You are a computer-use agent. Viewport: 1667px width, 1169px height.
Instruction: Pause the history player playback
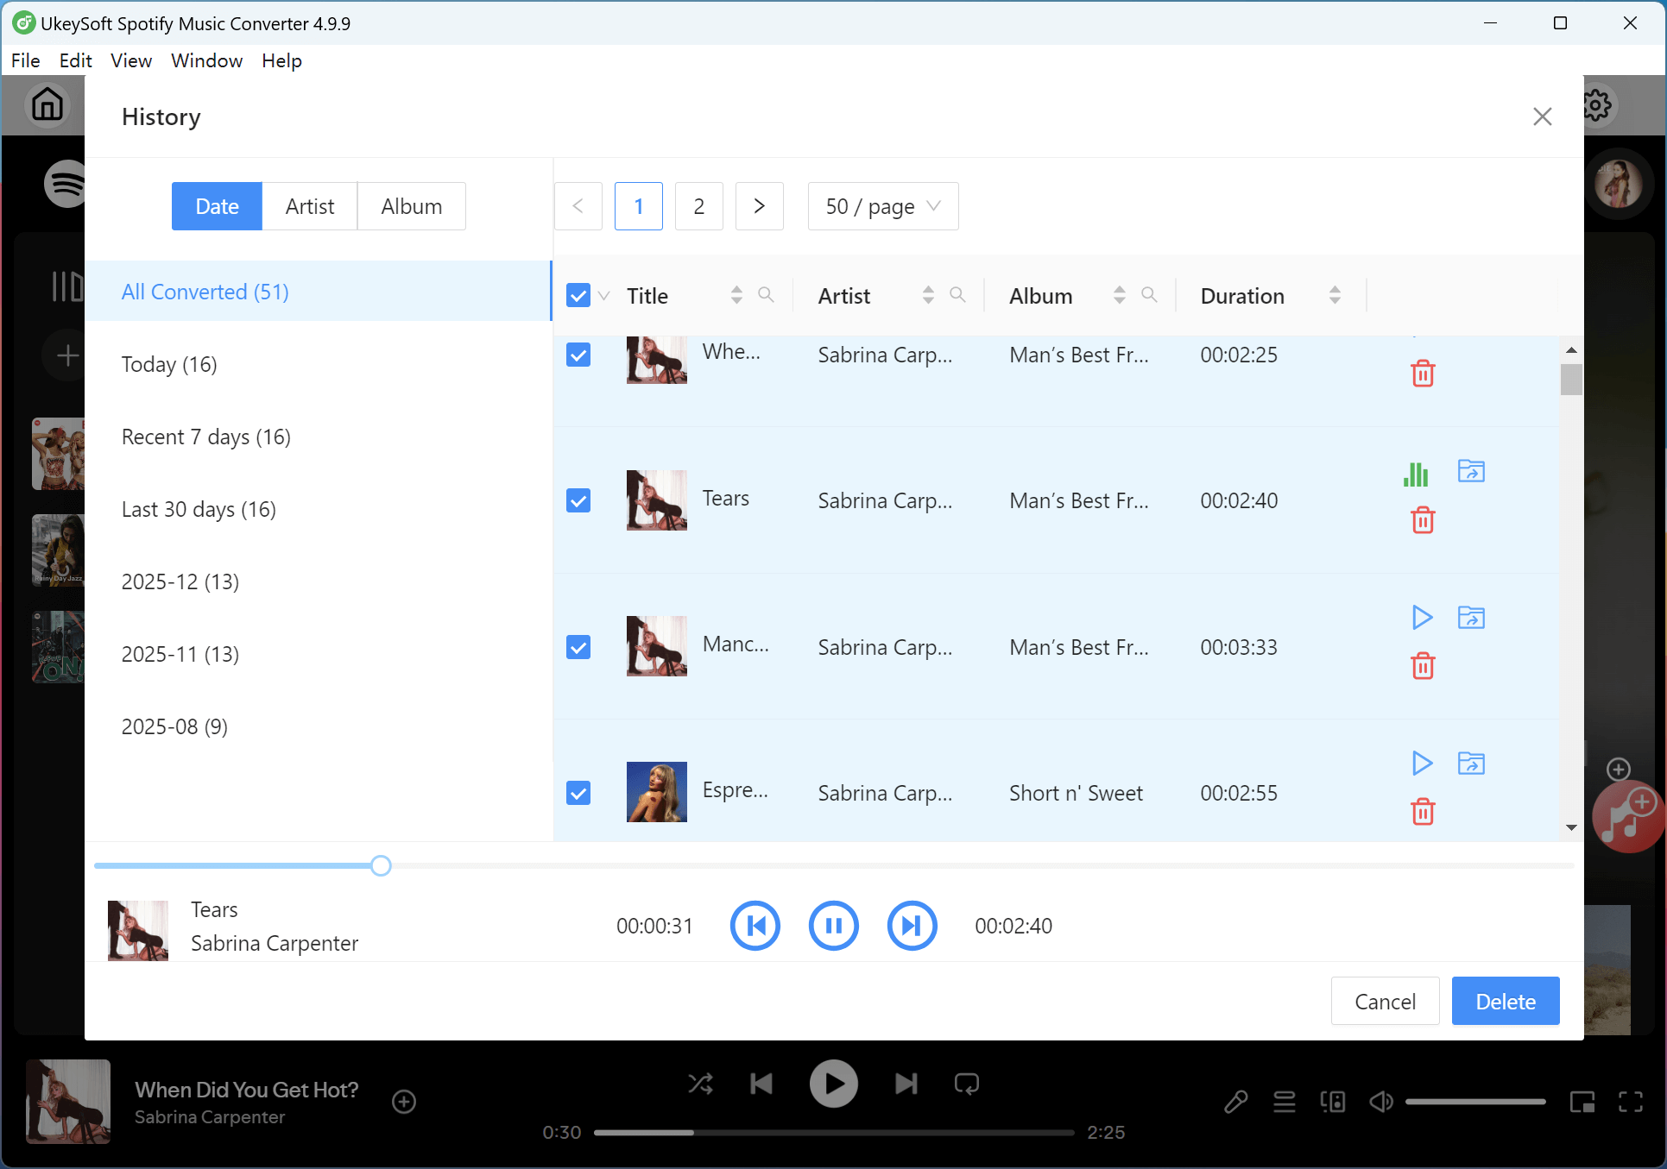(833, 926)
